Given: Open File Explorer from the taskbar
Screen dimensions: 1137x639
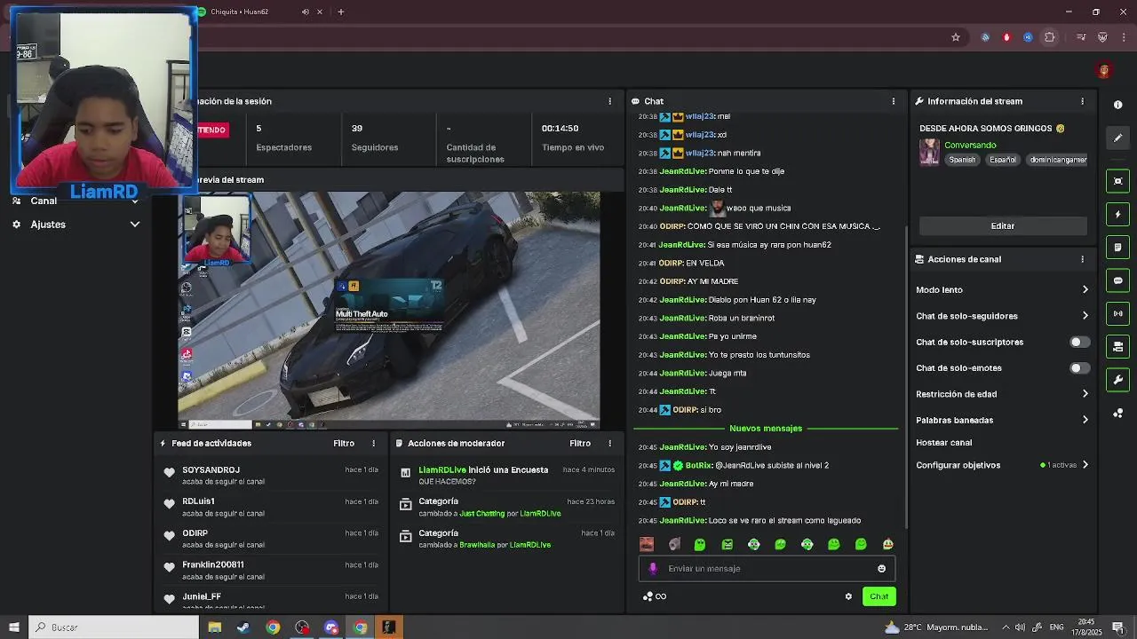Looking at the screenshot, I should (x=214, y=627).
